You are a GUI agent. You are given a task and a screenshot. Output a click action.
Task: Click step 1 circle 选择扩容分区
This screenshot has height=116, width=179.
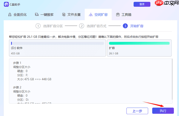click(38, 26)
